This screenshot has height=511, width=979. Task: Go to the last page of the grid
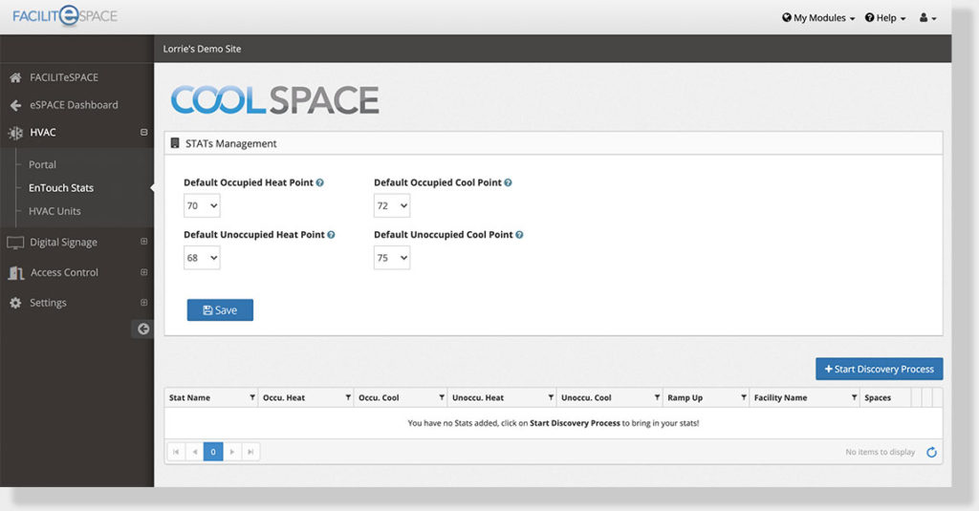[x=250, y=452]
